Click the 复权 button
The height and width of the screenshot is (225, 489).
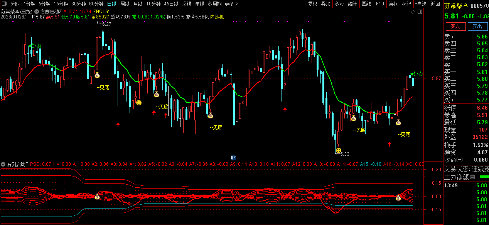pos(313,4)
